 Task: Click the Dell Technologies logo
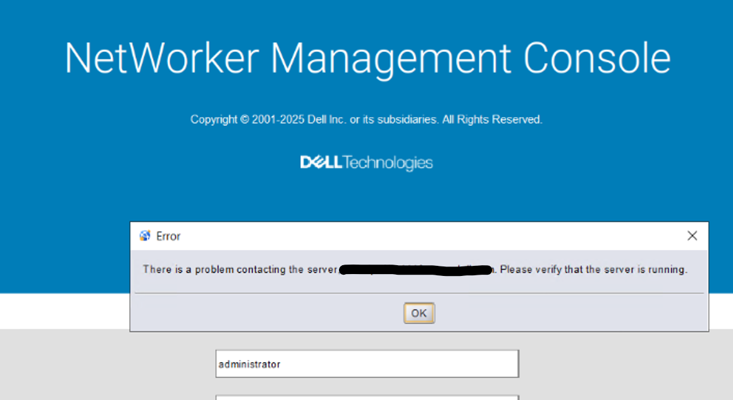(366, 162)
